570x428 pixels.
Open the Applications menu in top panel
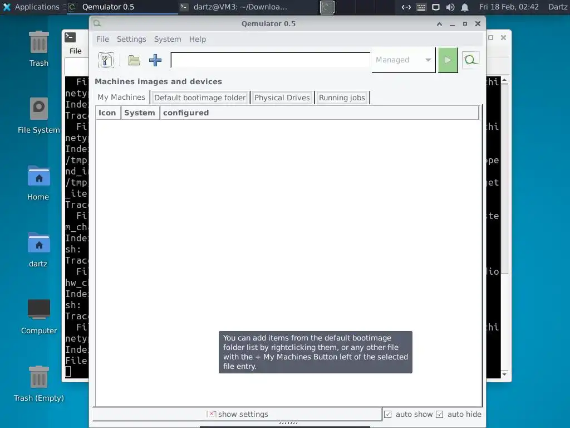[31, 7]
